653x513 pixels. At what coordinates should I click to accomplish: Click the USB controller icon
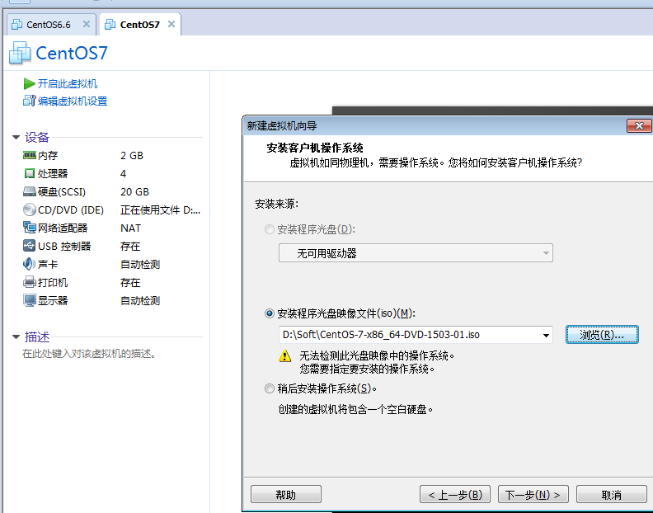[30, 246]
